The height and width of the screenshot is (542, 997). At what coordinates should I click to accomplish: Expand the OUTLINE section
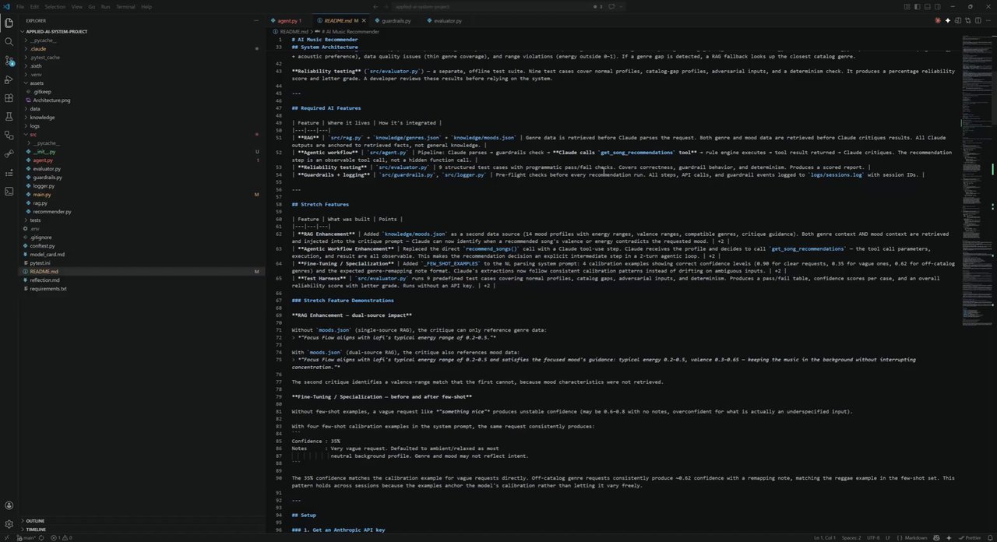point(35,521)
